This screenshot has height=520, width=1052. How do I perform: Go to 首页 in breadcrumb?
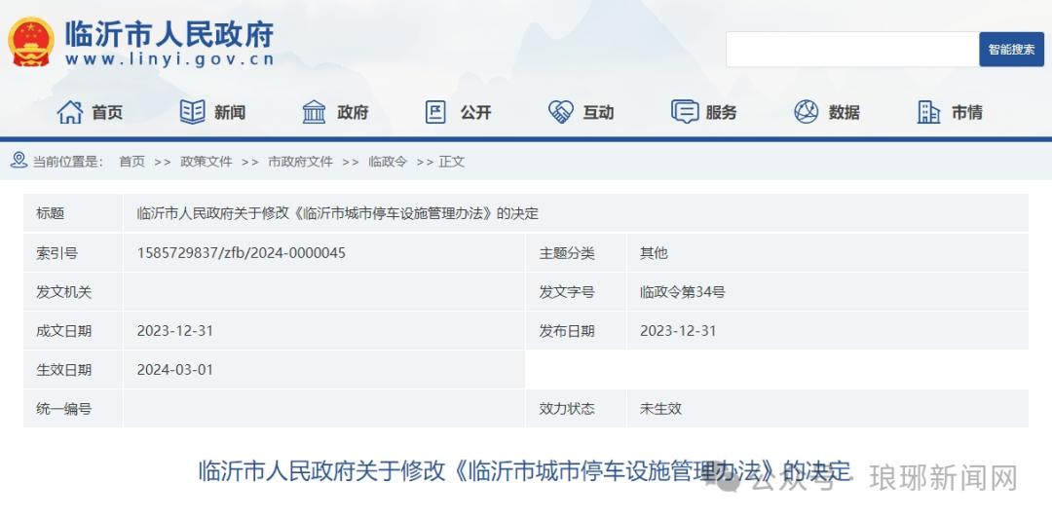tap(131, 162)
